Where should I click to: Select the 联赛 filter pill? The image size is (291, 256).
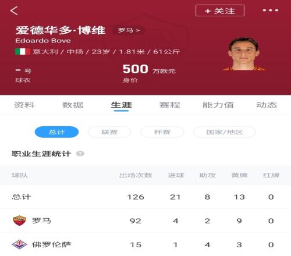tap(109, 132)
